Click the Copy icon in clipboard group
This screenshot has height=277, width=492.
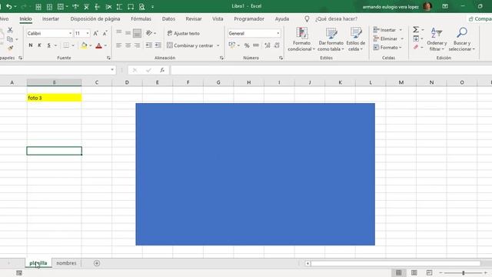click(x=10, y=39)
